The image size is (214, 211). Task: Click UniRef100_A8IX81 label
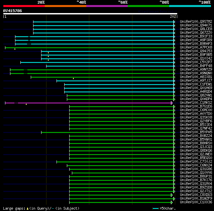point(196,77)
